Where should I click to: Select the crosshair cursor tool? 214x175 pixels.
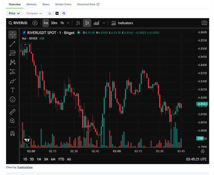[x=13, y=35]
